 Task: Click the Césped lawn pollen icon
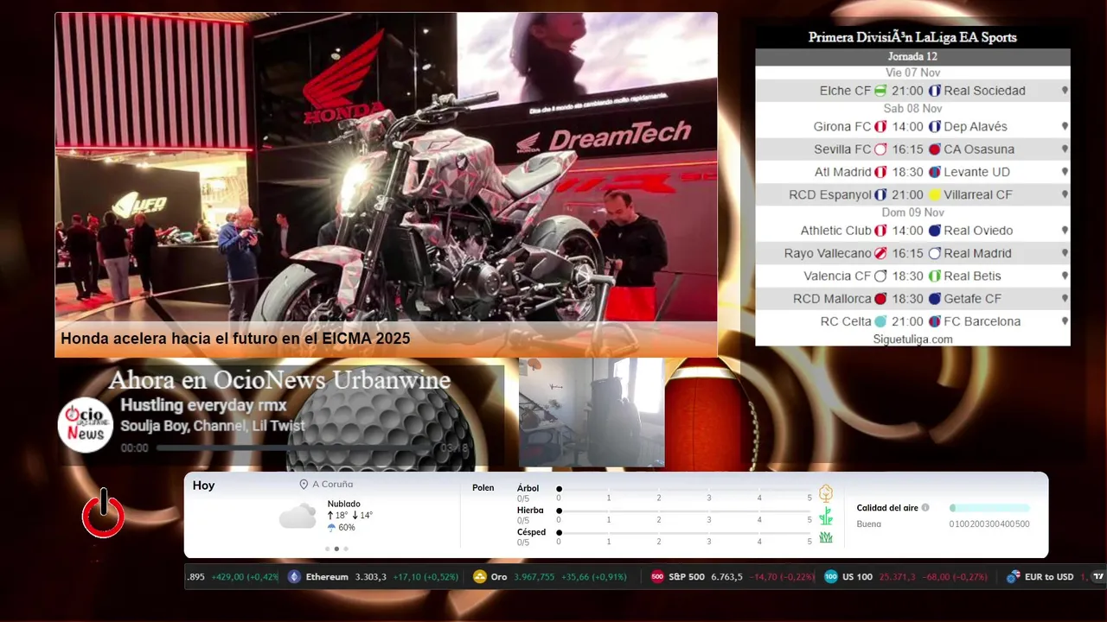pos(826,537)
